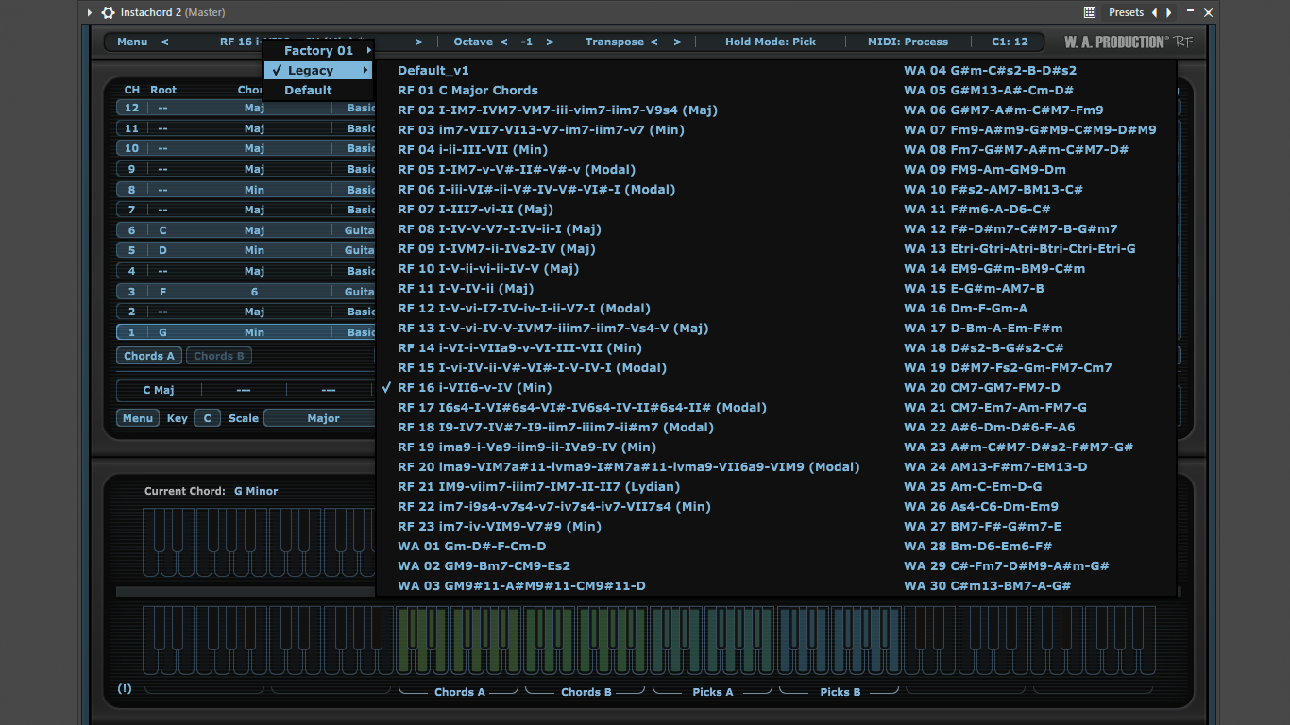
Task: Click the Picks B keyboard zone label
Action: tap(840, 692)
